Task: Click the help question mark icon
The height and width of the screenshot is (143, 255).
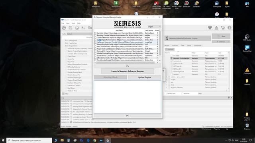Action: pos(229,28)
